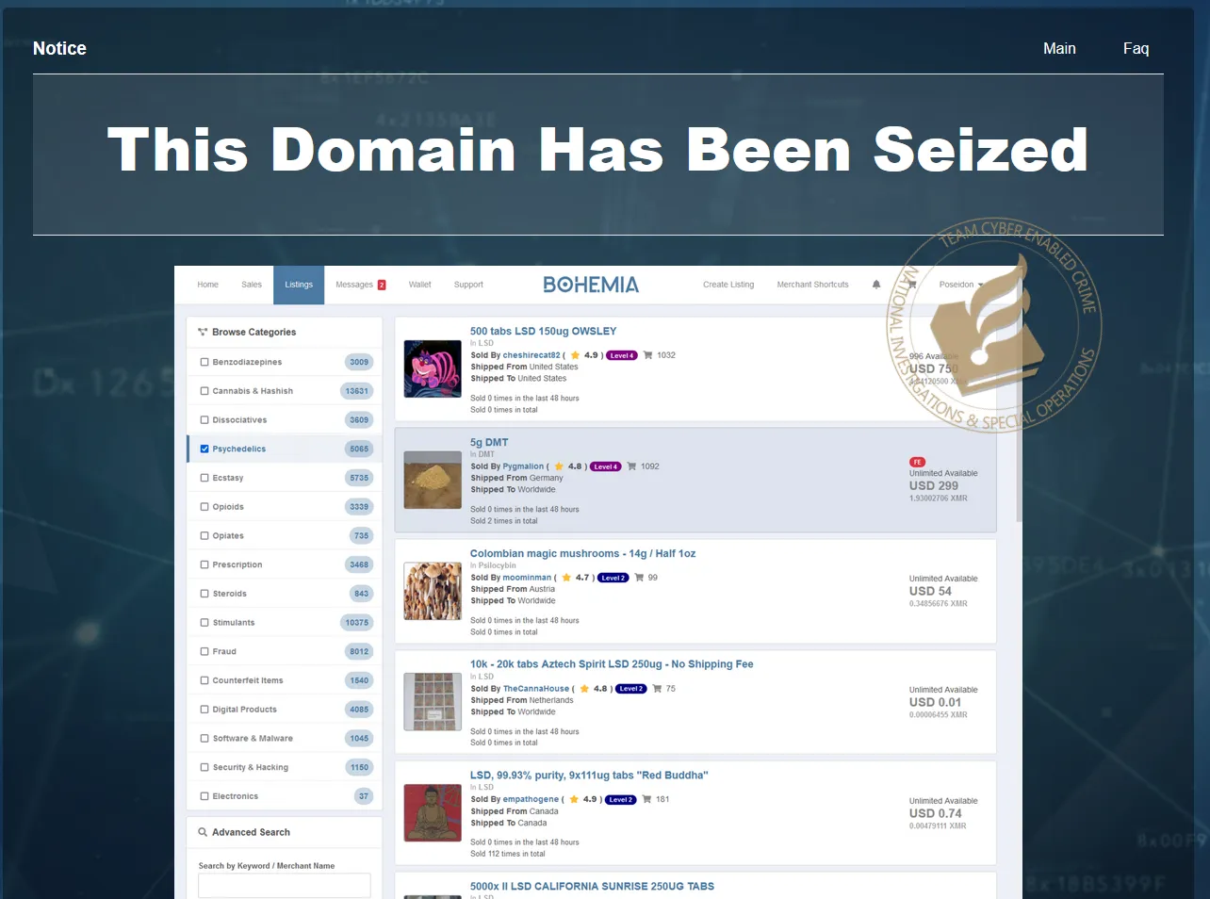Click the BOHEMIA logo
This screenshot has width=1210, height=899.
tap(590, 284)
